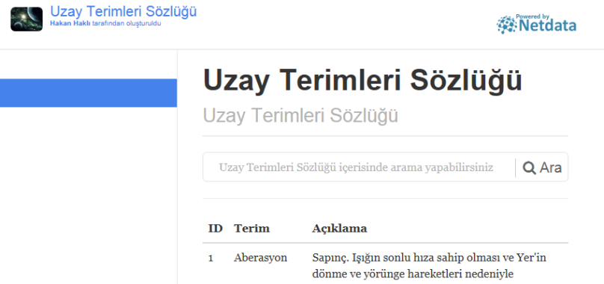Click the ID column header
Image resolution: width=604 pixels, height=284 pixels.
point(215,229)
